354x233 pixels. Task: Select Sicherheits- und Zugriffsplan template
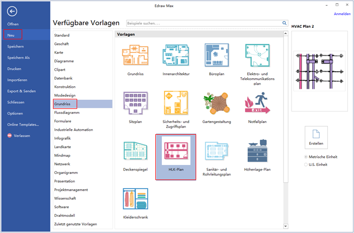pos(176,103)
